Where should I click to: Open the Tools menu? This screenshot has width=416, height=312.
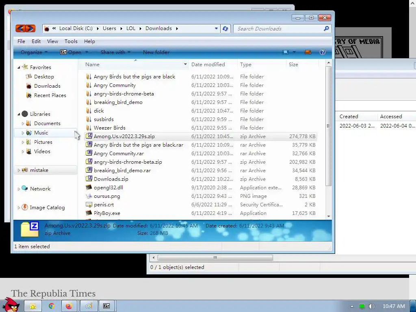point(71,41)
